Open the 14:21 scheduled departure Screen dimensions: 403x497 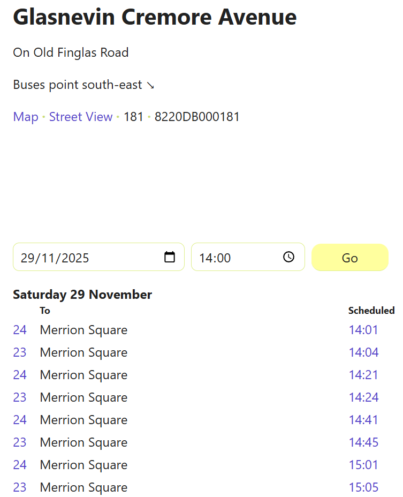click(363, 375)
